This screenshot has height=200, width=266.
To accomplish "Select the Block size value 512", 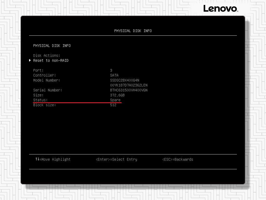I will 113,105.
